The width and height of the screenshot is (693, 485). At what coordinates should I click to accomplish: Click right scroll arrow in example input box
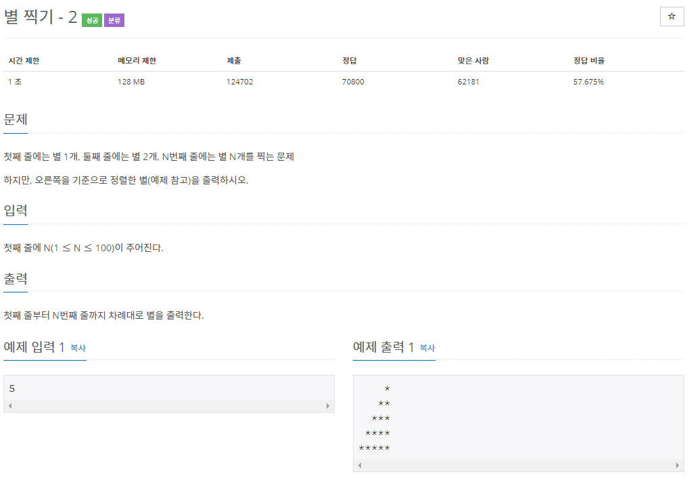pos(327,406)
